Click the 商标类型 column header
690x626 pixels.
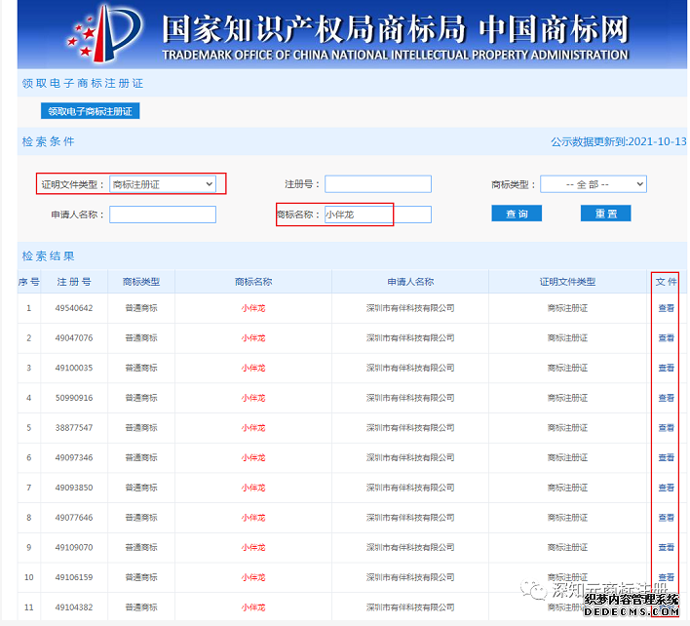click(x=140, y=282)
